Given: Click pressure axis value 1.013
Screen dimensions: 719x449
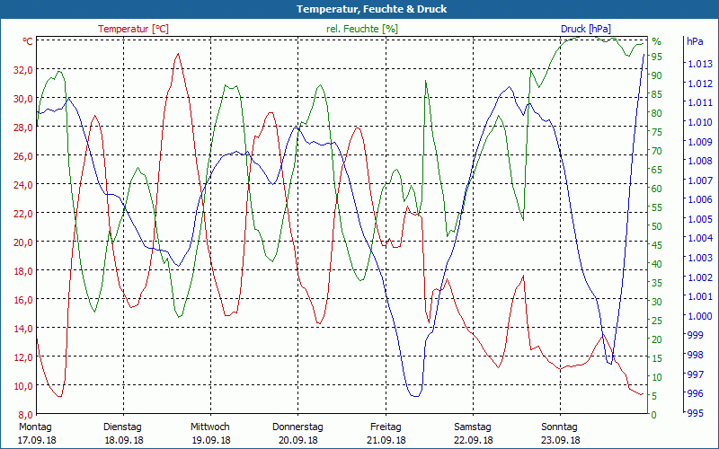Looking at the screenshot, I should pyautogui.click(x=700, y=64).
